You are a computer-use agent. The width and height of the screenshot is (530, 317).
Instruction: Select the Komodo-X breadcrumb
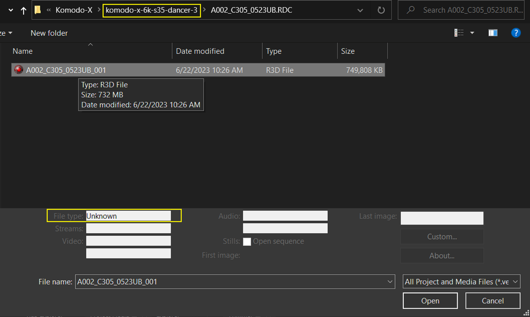click(x=74, y=10)
